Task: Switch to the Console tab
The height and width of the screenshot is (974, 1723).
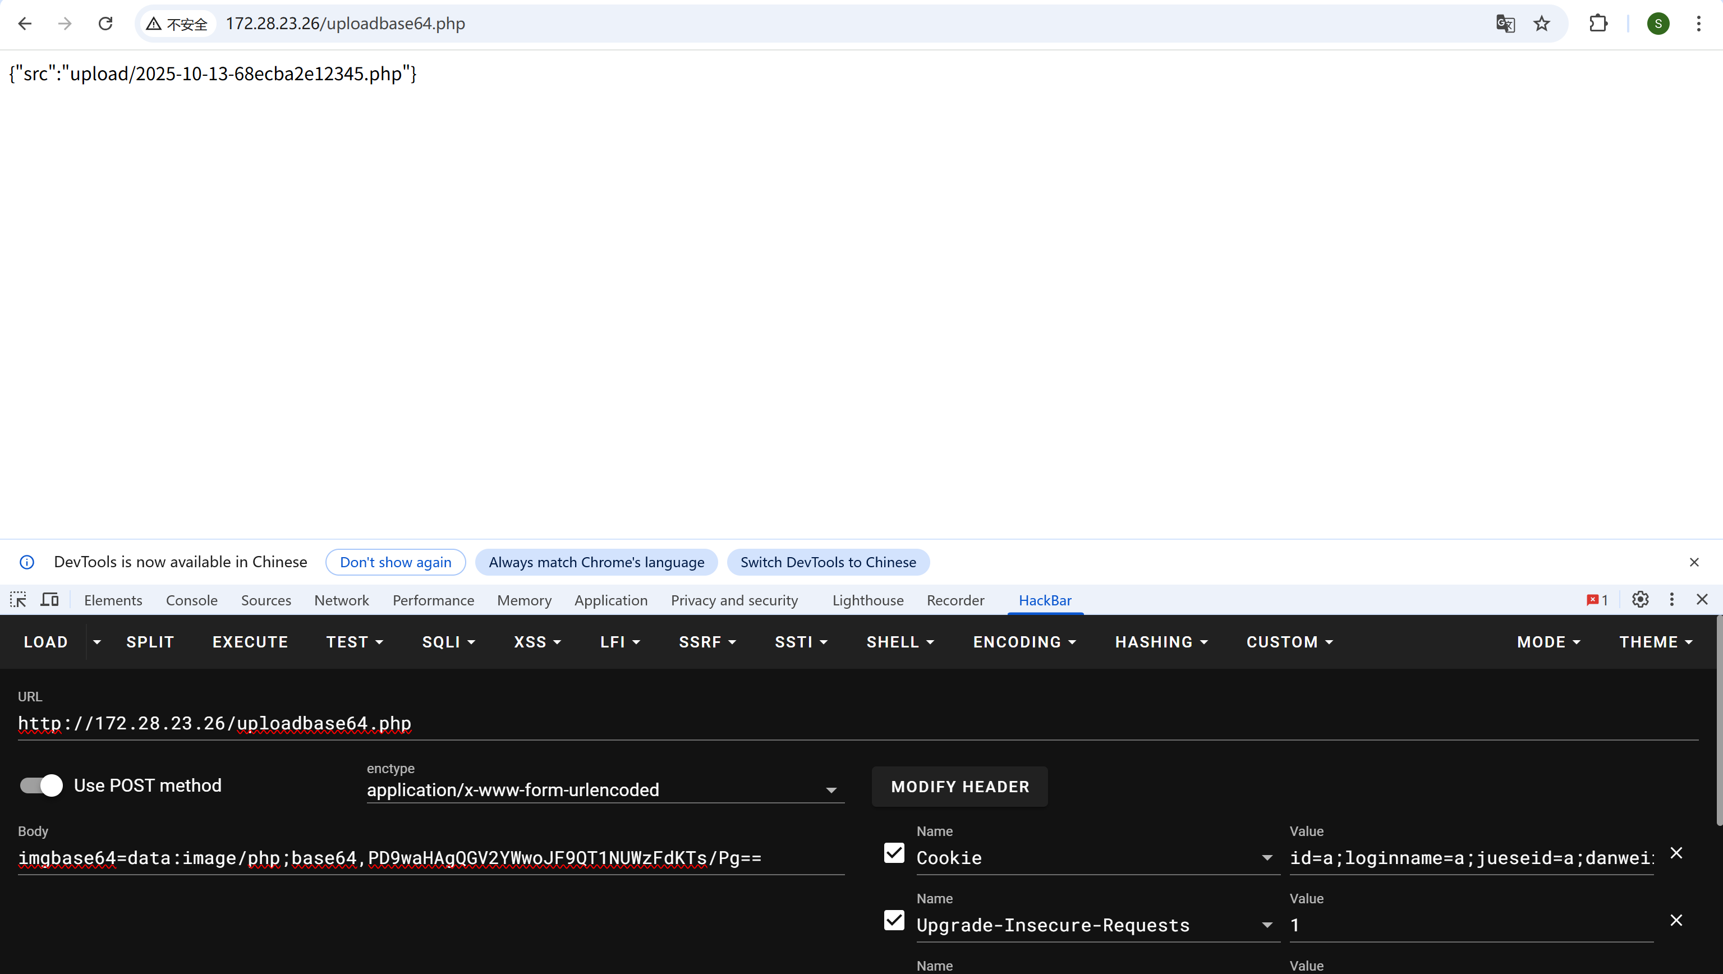Action: pyautogui.click(x=191, y=600)
